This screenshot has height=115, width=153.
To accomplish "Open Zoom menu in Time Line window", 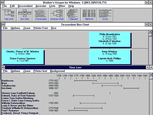I will (x=27, y=71).
